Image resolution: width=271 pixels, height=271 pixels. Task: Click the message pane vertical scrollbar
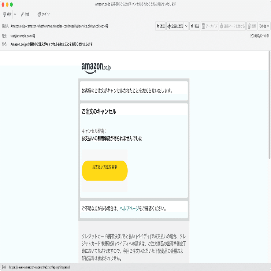[x=269, y=105]
